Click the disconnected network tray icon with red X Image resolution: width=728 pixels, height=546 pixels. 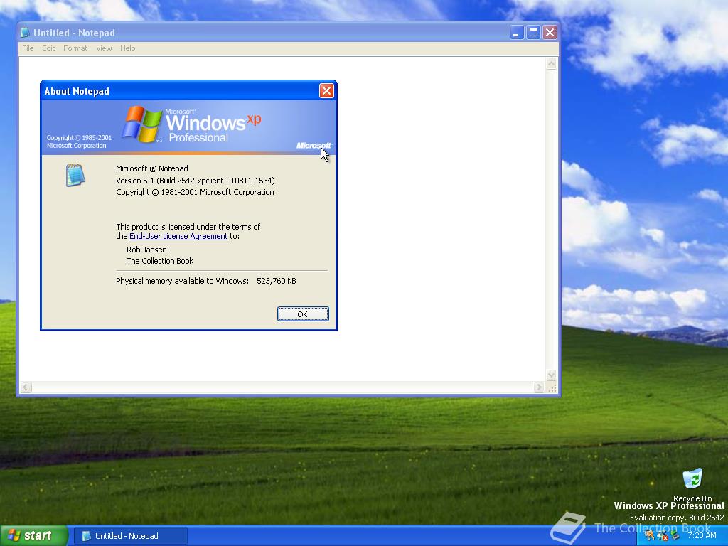click(x=662, y=536)
